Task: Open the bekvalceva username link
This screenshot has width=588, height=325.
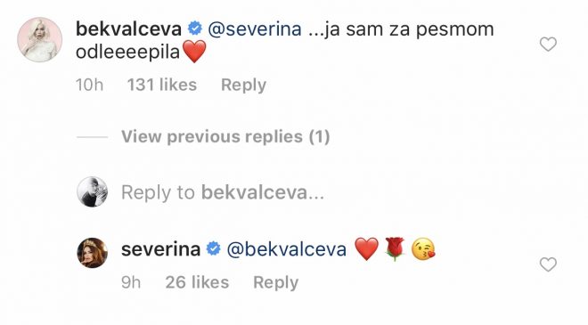Action: pyautogui.click(x=128, y=28)
